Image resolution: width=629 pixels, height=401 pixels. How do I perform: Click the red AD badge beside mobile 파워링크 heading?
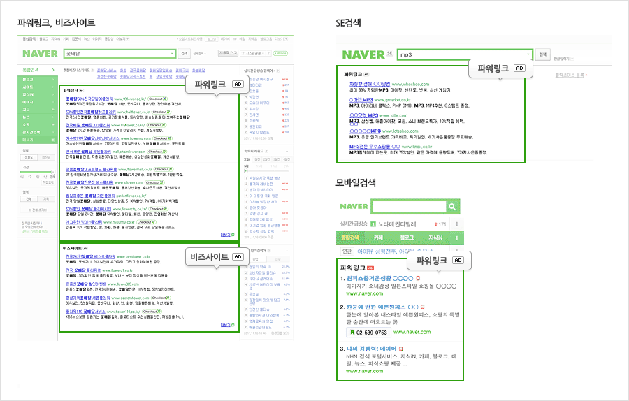click(370, 268)
